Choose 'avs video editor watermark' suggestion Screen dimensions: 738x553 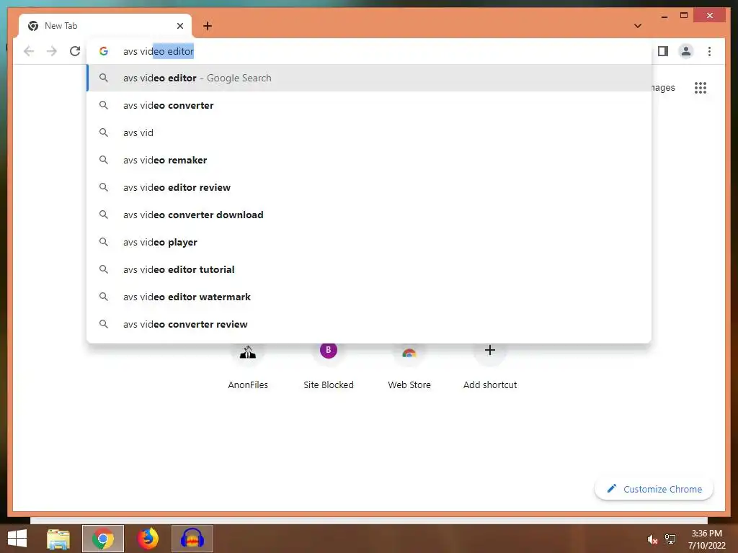369,297
